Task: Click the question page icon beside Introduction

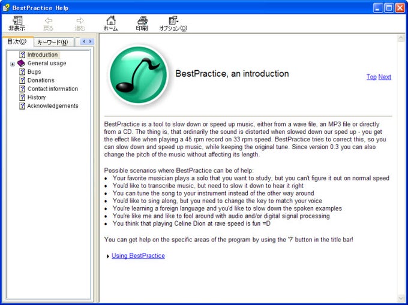Action: pos(22,55)
